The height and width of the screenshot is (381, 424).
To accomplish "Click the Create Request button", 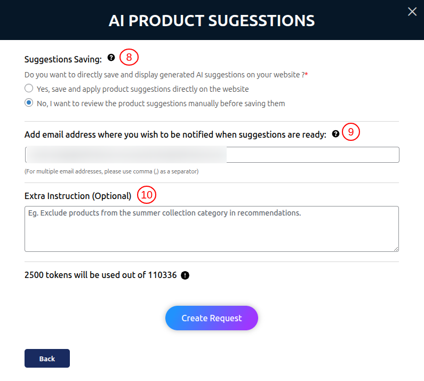I will click(x=212, y=318).
